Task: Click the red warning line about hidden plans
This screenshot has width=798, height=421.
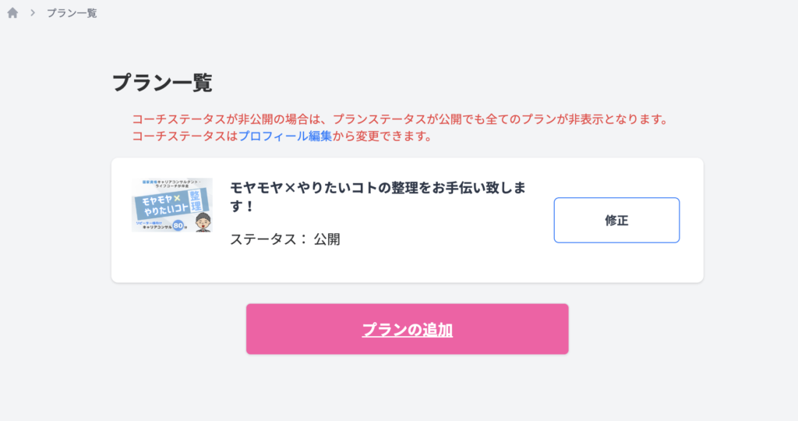Action: click(x=401, y=120)
